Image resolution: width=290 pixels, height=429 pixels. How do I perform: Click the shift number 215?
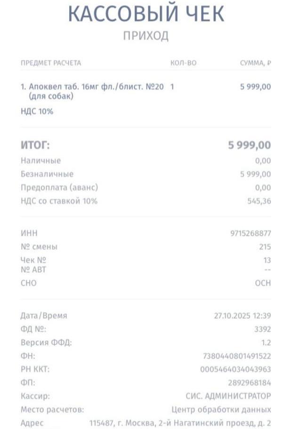point(265,247)
